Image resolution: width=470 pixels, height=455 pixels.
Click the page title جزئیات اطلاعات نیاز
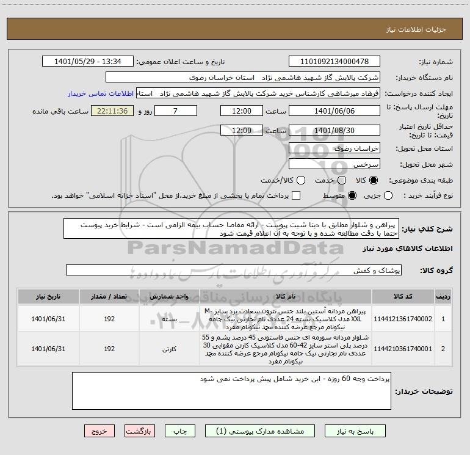point(416,29)
